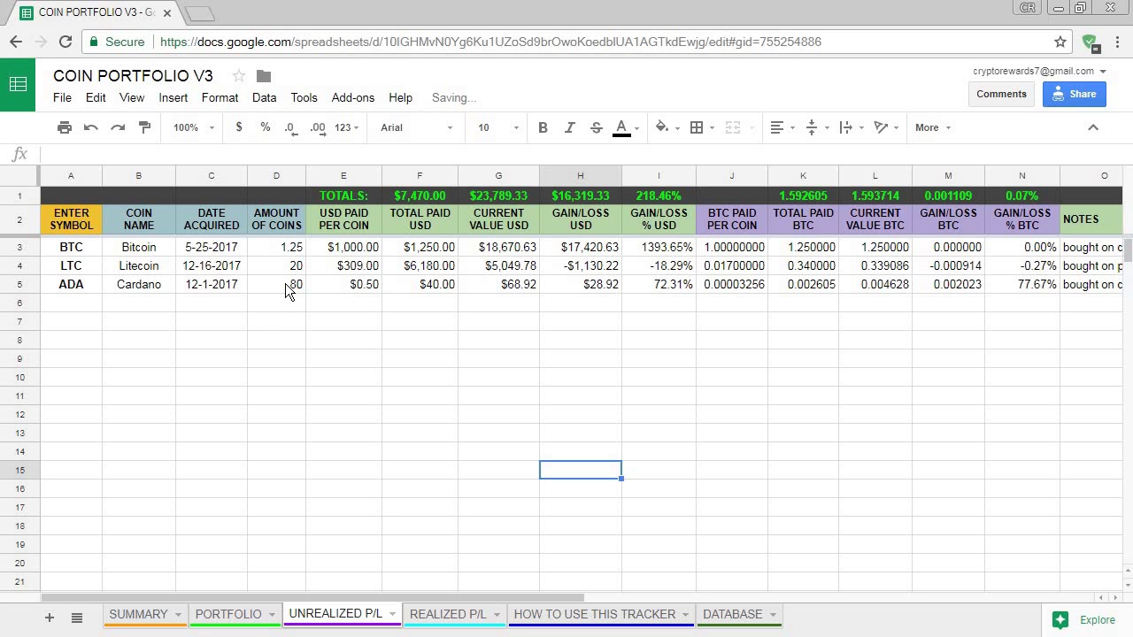Image resolution: width=1133 pixels, height=637 pixels.
Task: Click the green shield extension icon
Action: (x=1090, y=42)
